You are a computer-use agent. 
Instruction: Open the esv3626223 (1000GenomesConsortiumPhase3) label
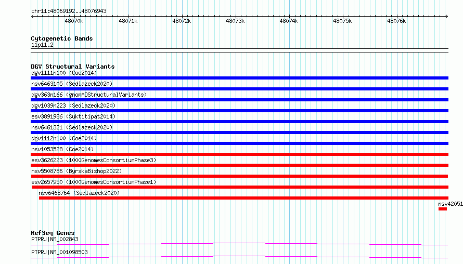coord(94,160)
